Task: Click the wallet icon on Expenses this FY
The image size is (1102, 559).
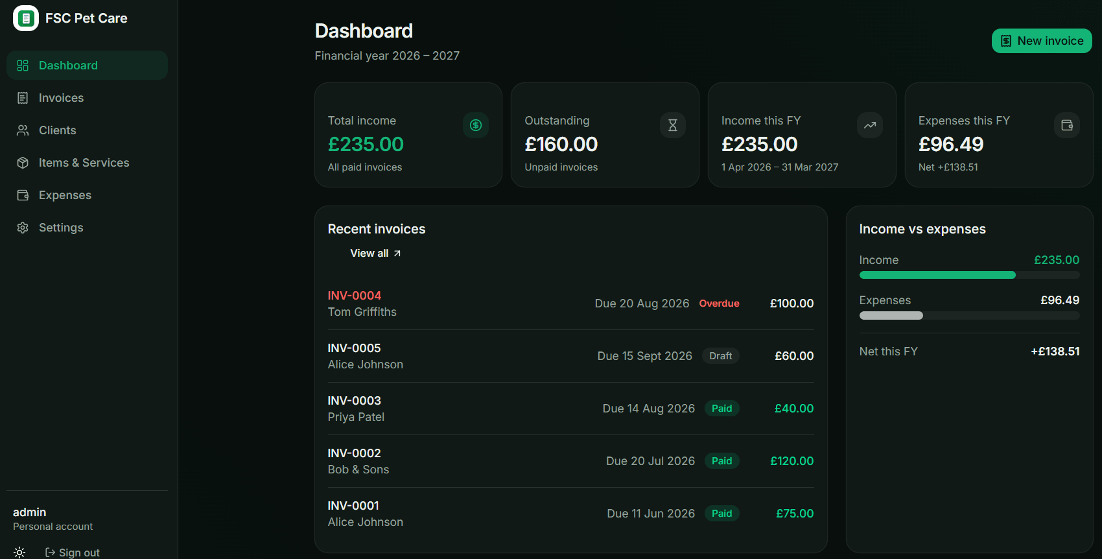Action: coord(1067,125)
